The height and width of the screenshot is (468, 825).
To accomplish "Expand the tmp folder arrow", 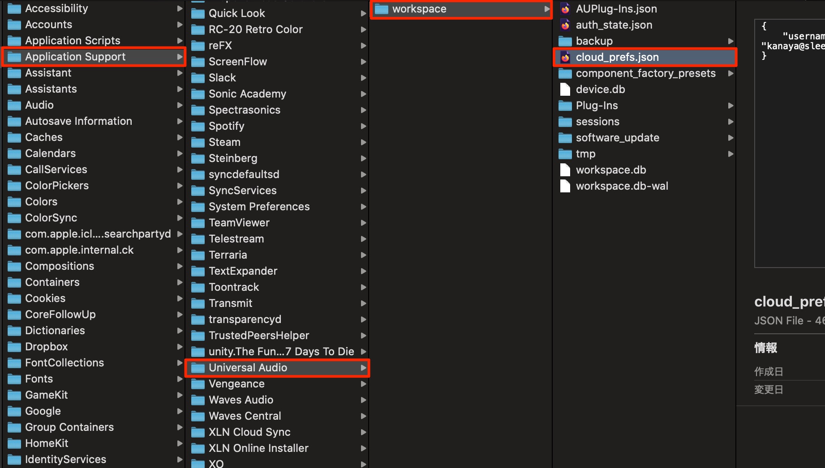I will coord(730,154).
